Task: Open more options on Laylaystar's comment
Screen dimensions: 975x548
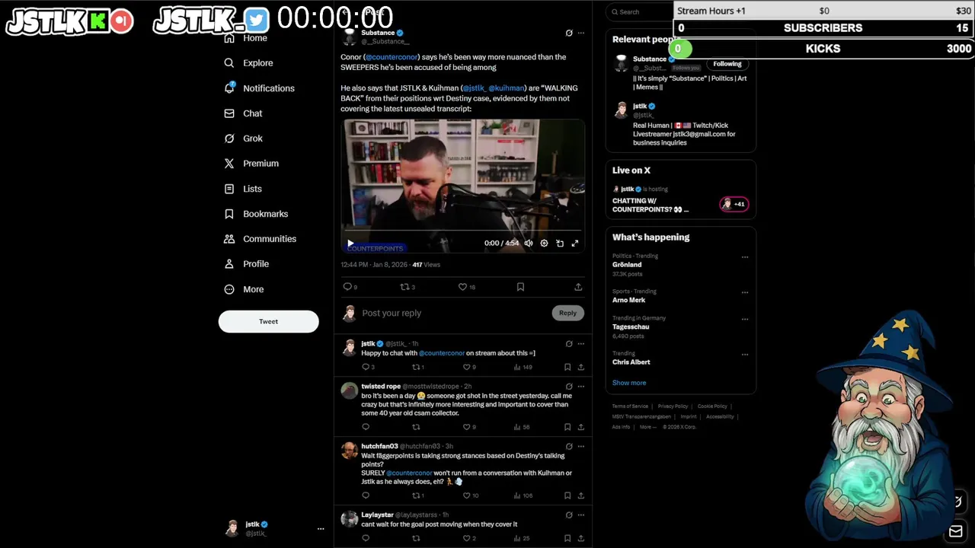Action: pyautogui.click(x=581, y=515)
